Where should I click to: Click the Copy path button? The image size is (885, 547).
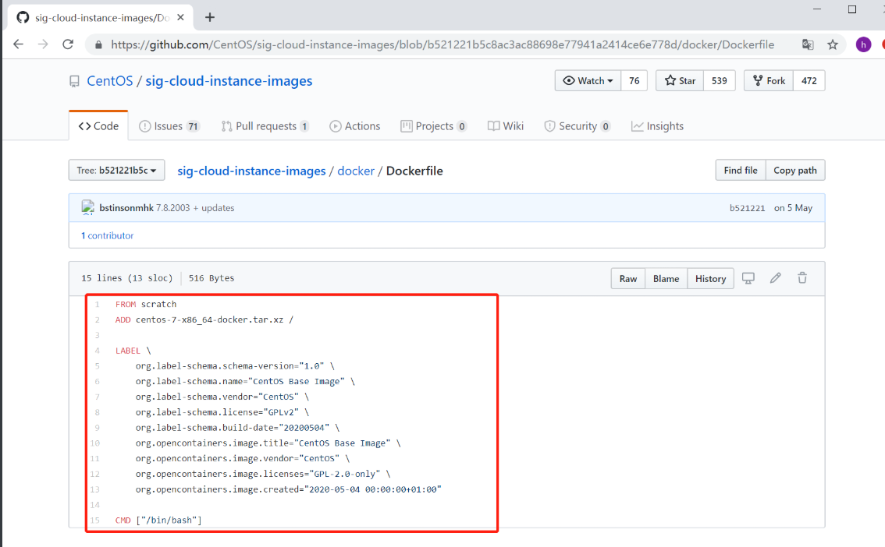click(x=794, y=170)
